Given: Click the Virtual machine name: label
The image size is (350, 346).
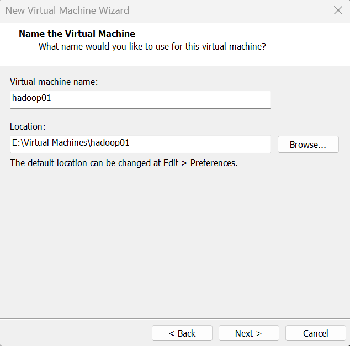Looking at the screenshot, I should [x=54, y=82].
